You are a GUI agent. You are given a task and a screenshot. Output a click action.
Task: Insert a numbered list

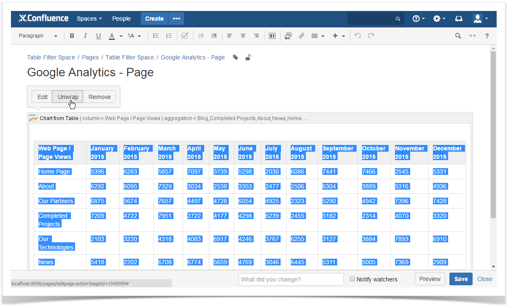click(169, 36)
